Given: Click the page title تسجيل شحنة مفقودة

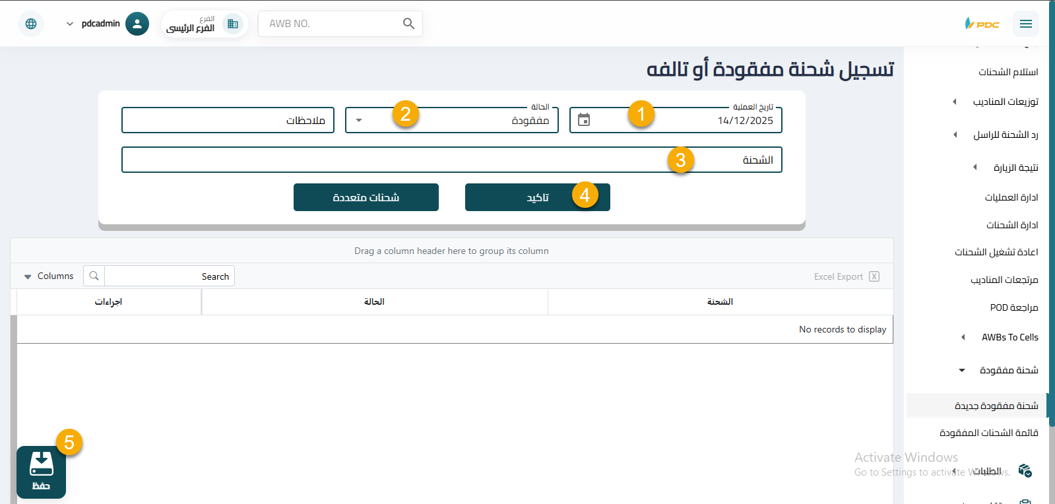Looking at the screenshot, I should pos(770,69).
